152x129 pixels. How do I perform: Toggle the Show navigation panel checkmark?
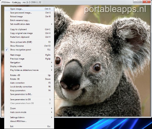pos(7,50)
